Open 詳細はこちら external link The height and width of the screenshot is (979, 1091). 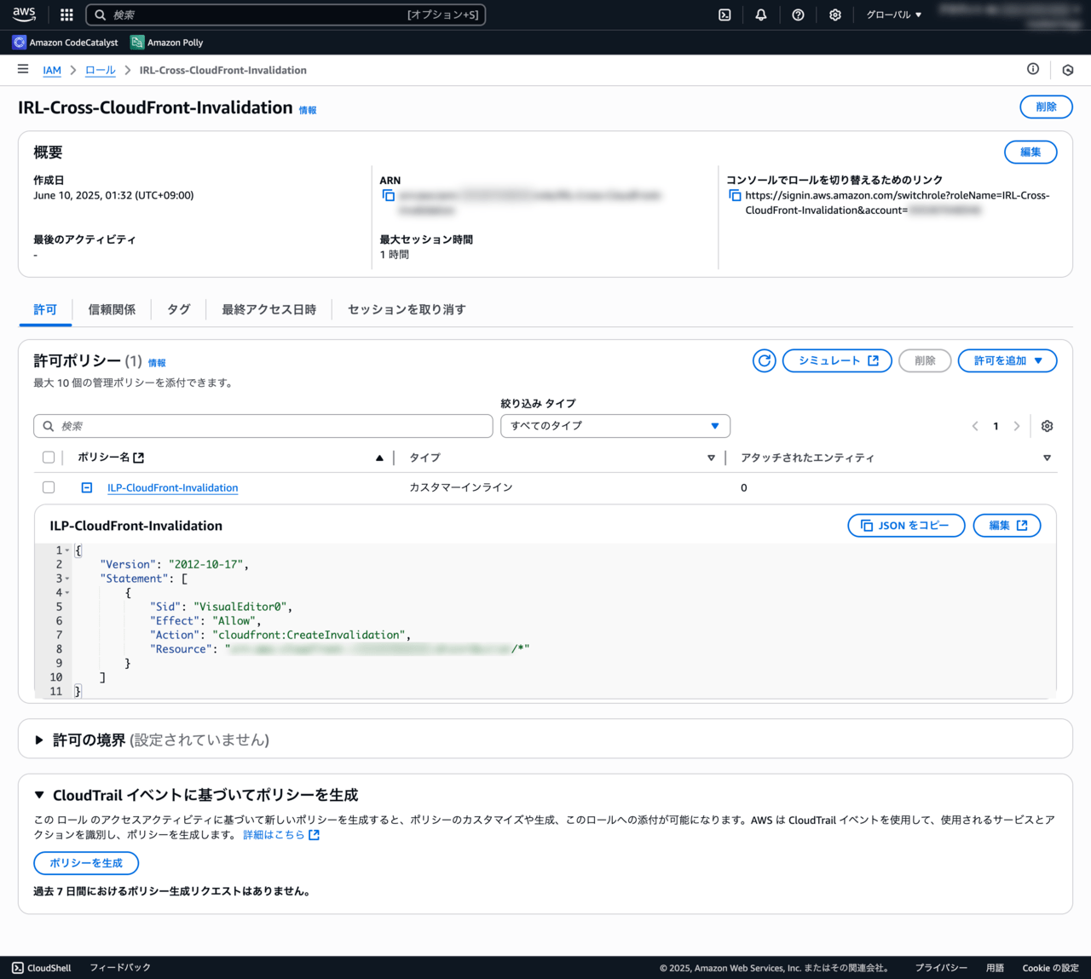click(281, 835)
